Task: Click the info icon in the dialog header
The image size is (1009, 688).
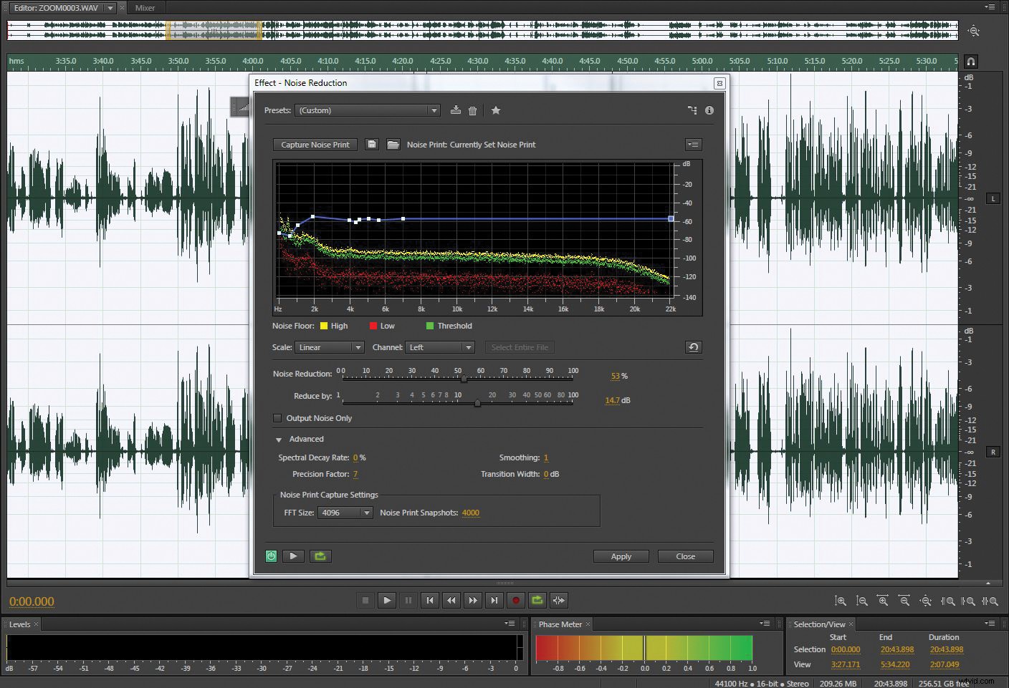Action: click(709, 110)
